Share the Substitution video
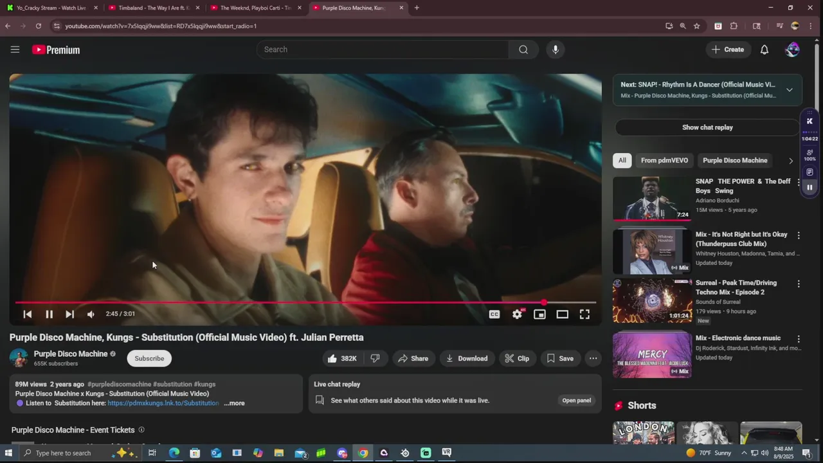 point(413,358)
